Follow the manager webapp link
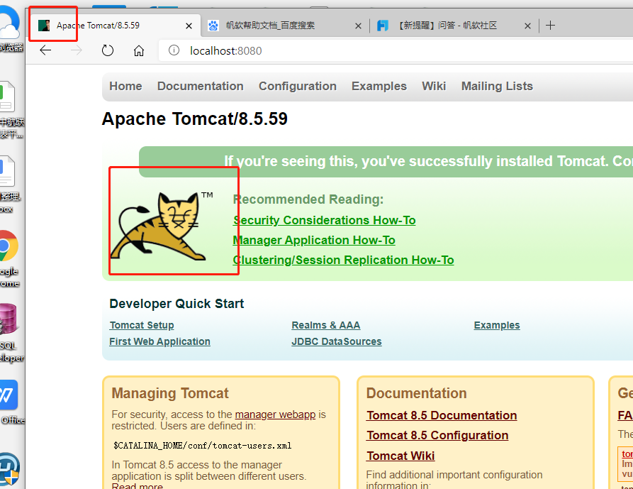The image size is (633, 489). (x=275, y=414)
